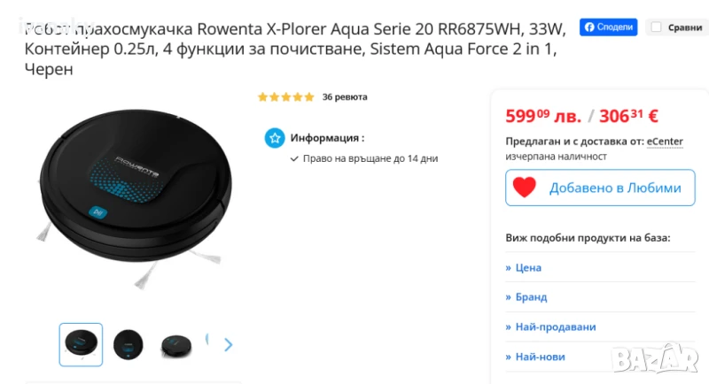Click the return-policy checkmark icon
The width and height of the screenshot is (709, 384).
click(294, 158)
